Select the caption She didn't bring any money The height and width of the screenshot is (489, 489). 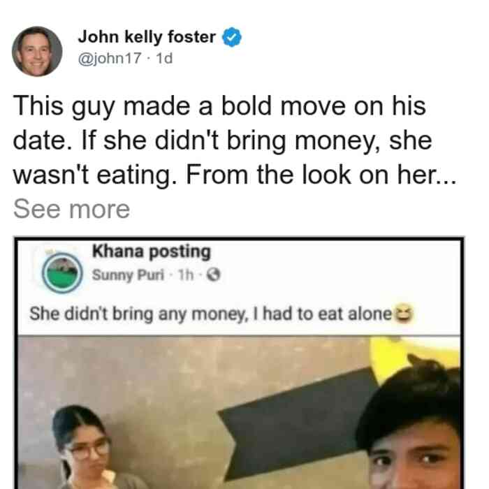point(211,314)
